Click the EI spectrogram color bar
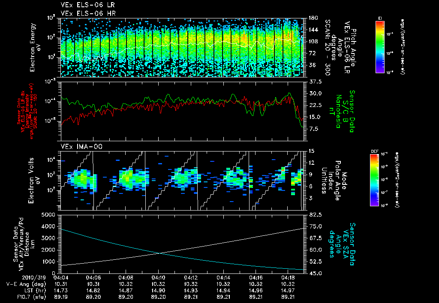439x303 pixels. pos(380,46)
